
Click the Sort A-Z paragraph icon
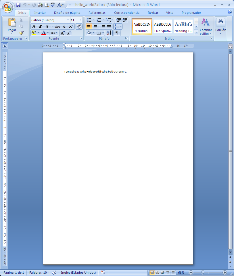(x=109, y=33)
